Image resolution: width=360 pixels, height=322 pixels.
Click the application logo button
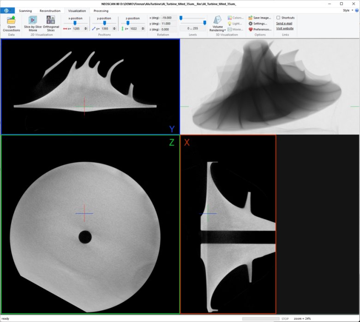point(7,11)
